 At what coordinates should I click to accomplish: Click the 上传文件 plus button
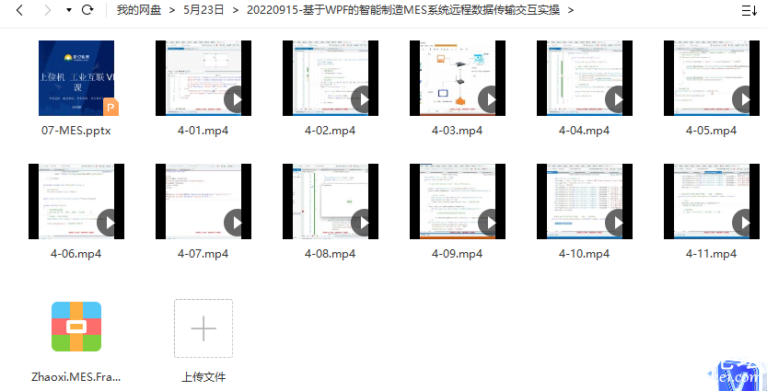point(203,328)
